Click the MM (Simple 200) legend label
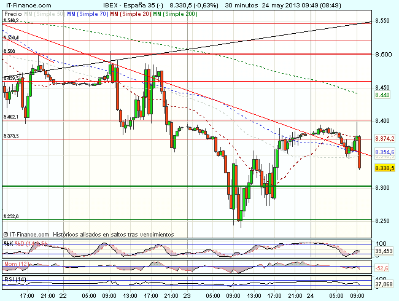This screenshot has height=301, width=399. pyautogui.click(x=175, y=13)
